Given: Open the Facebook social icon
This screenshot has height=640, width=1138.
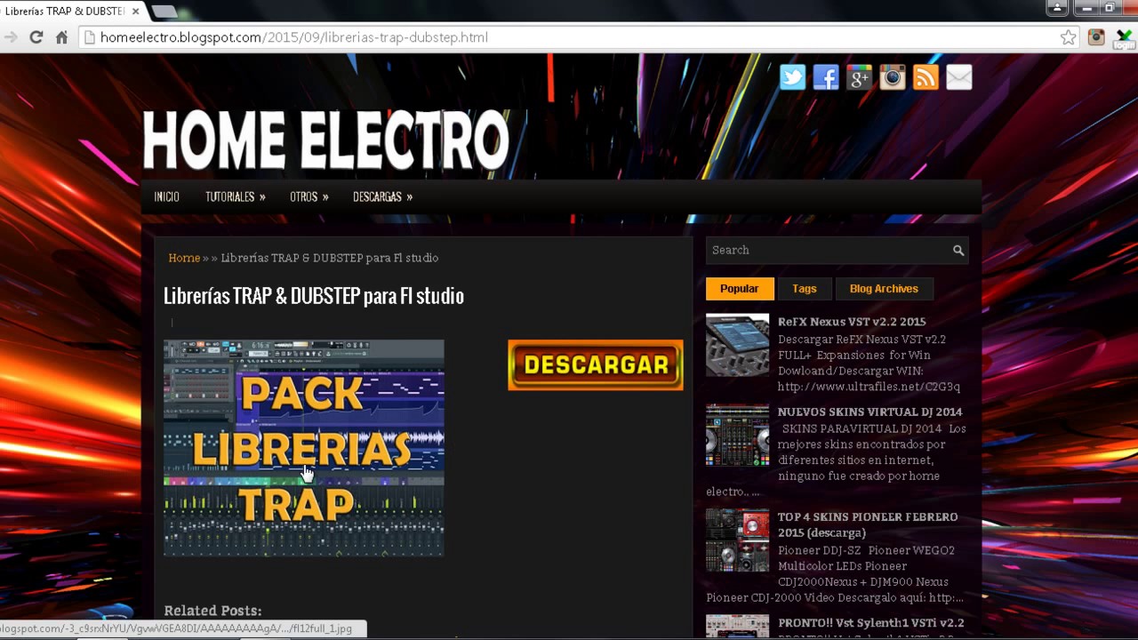Looking at the screenshot, I should coord(826,77).
